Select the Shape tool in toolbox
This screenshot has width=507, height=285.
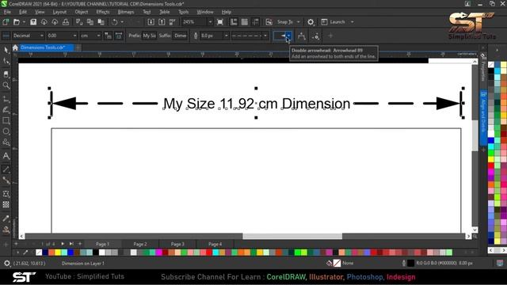(x=6, y=61)
